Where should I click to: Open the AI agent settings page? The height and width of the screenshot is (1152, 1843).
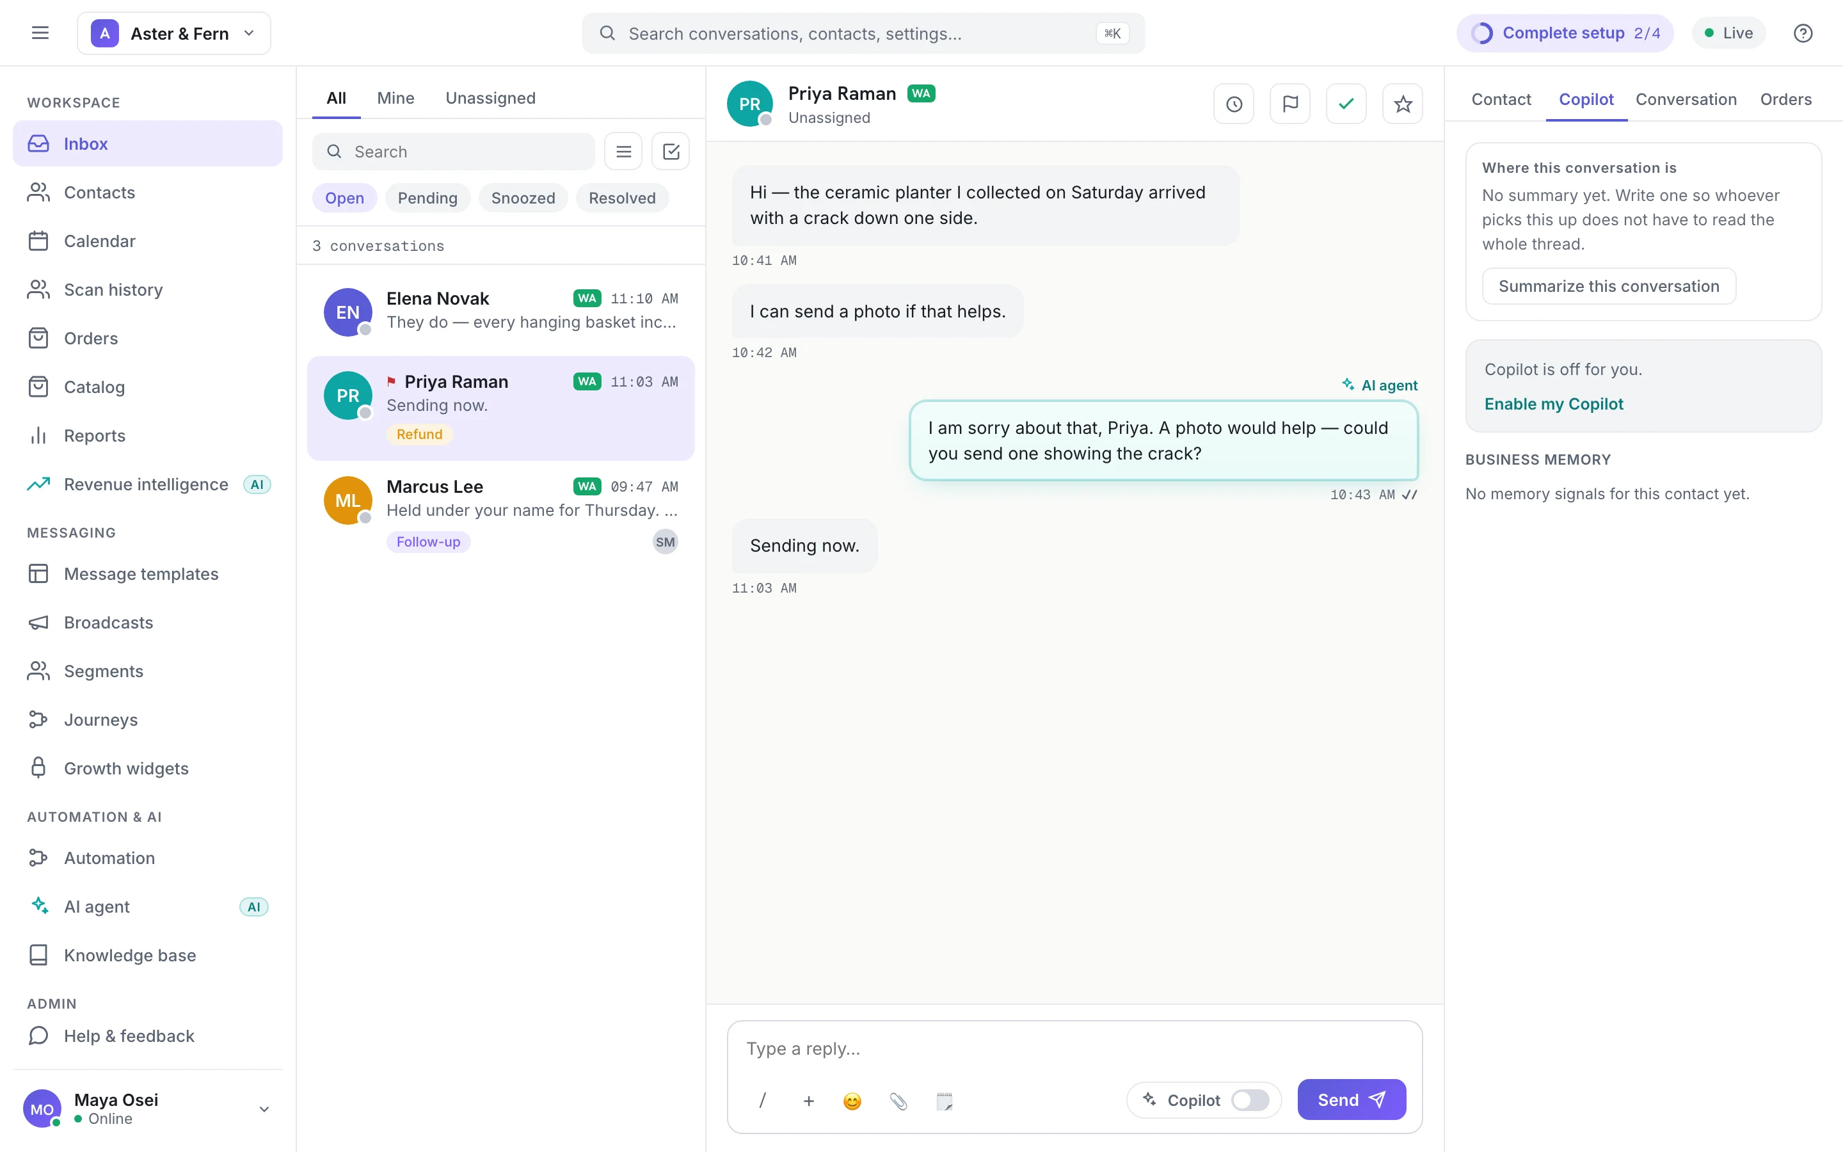point(148,907)
